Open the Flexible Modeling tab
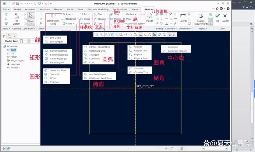The width and height of the screenshot is (255, 152). coord(98,9)
